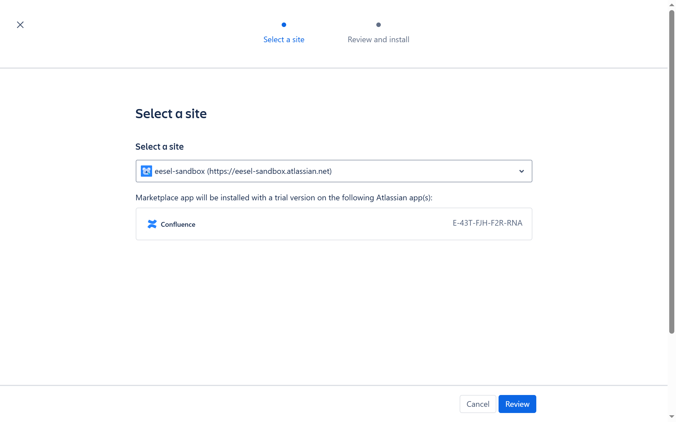Click the blue Select a site step dot
Image resolution: width=676 pixels, height=422 pixels.
(x=284, y=25)
